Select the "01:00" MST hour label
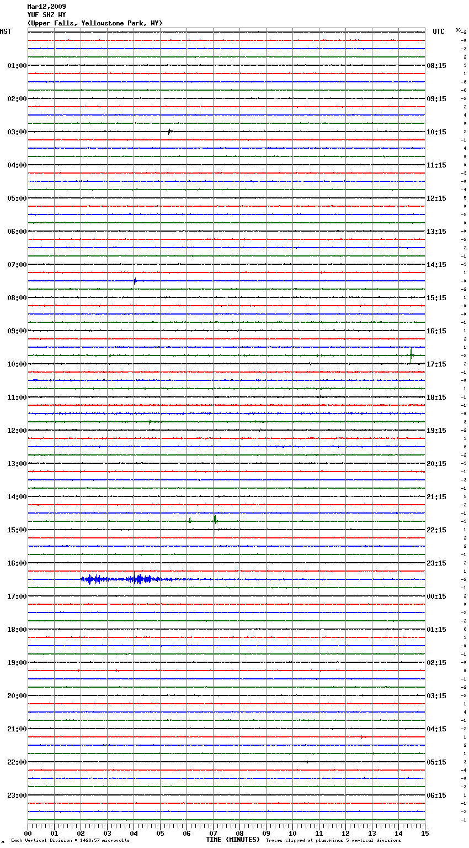This screenshot has width=469, height=848. click(17, 66)
